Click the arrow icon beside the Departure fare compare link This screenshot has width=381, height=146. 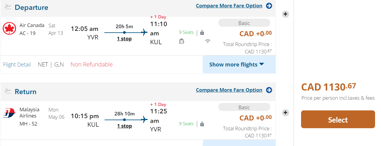[269, 6]
